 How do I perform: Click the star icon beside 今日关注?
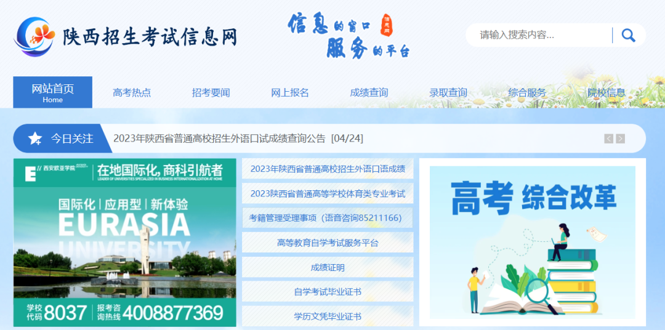tap(34, 139)
